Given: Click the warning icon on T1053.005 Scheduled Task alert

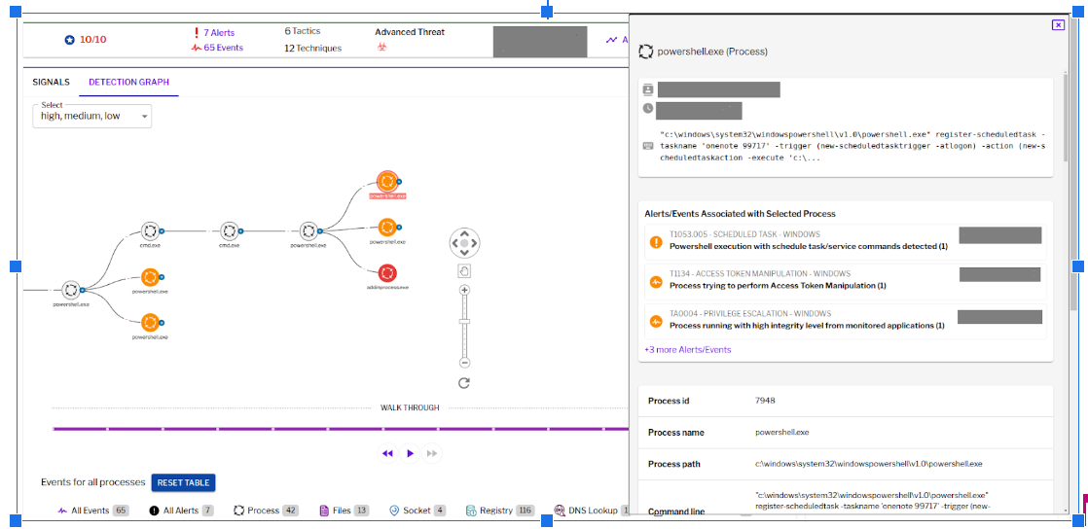Looking at the screenshot, I should coord(656,242).
